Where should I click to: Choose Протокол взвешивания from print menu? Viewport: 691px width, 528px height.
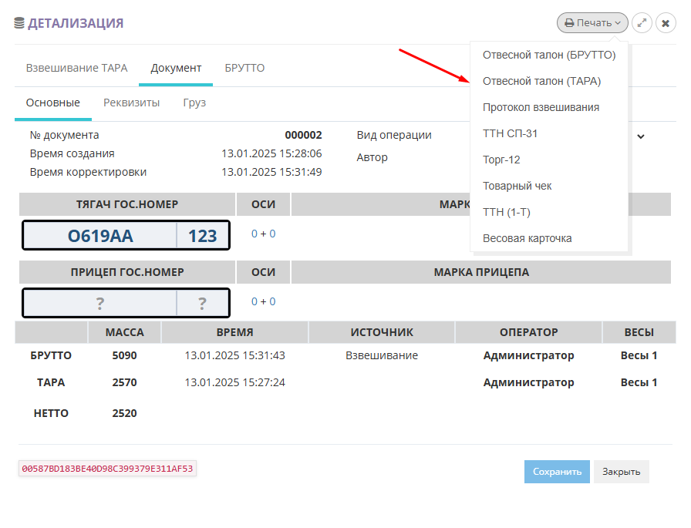coord(541,107)
